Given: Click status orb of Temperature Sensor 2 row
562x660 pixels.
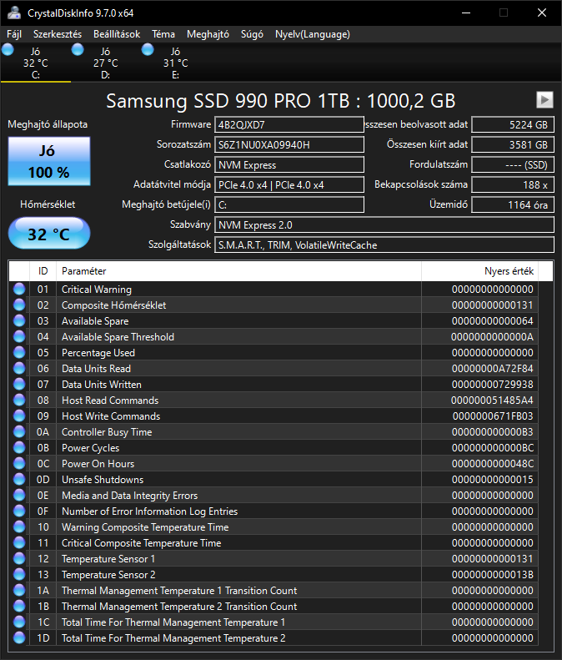Looking at the screenshot, I should [x=19, y=575].
